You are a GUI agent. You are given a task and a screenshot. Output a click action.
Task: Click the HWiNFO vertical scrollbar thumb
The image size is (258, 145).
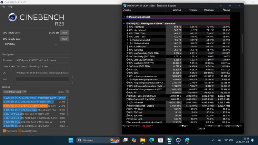click(x=242, y=43)
